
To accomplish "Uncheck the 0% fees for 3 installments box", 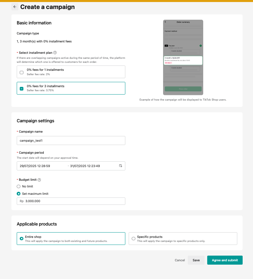I will [x=22, y=88].
